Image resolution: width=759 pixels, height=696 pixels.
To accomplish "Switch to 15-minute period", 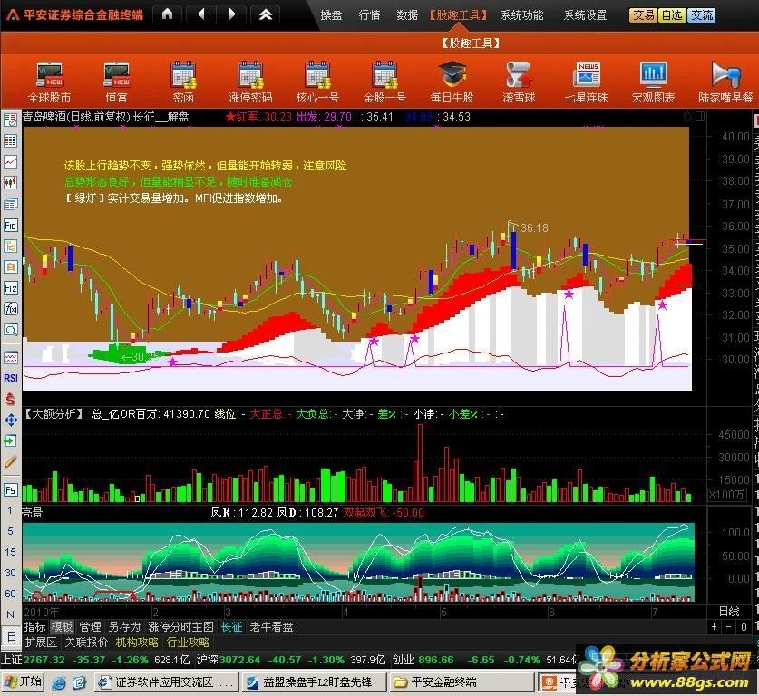I will point(10,552).
